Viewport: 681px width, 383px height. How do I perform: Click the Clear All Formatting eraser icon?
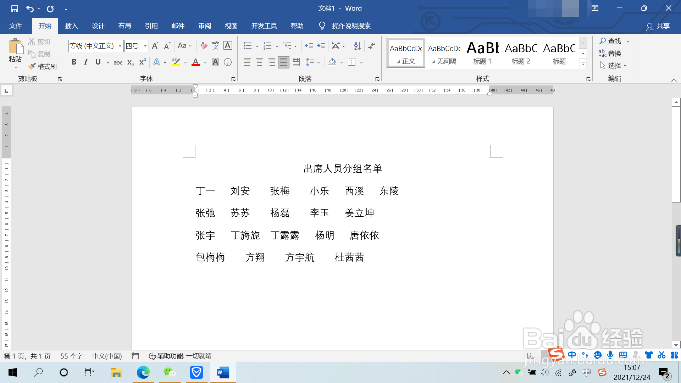tap(204, 46)
